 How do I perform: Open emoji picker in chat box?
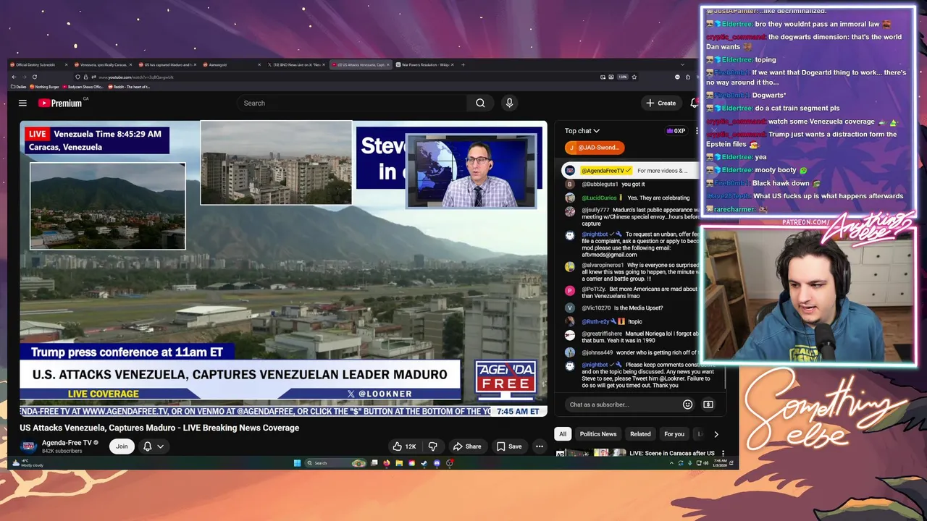coord(688,404)
